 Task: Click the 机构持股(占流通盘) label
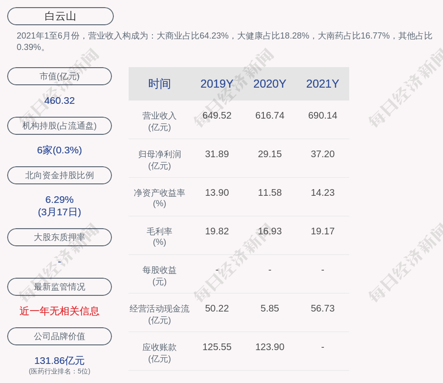[x=60, y=126]
